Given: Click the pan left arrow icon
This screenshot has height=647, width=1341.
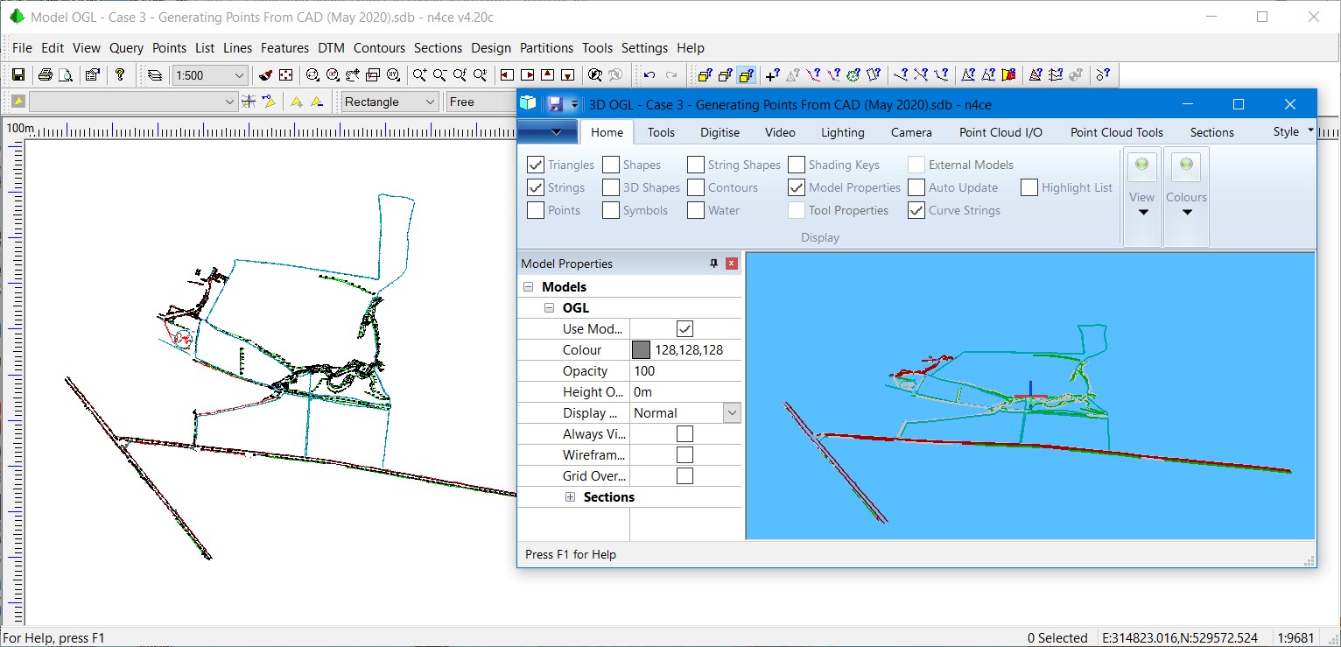Looking at the screenshot, I should [507, 75].
